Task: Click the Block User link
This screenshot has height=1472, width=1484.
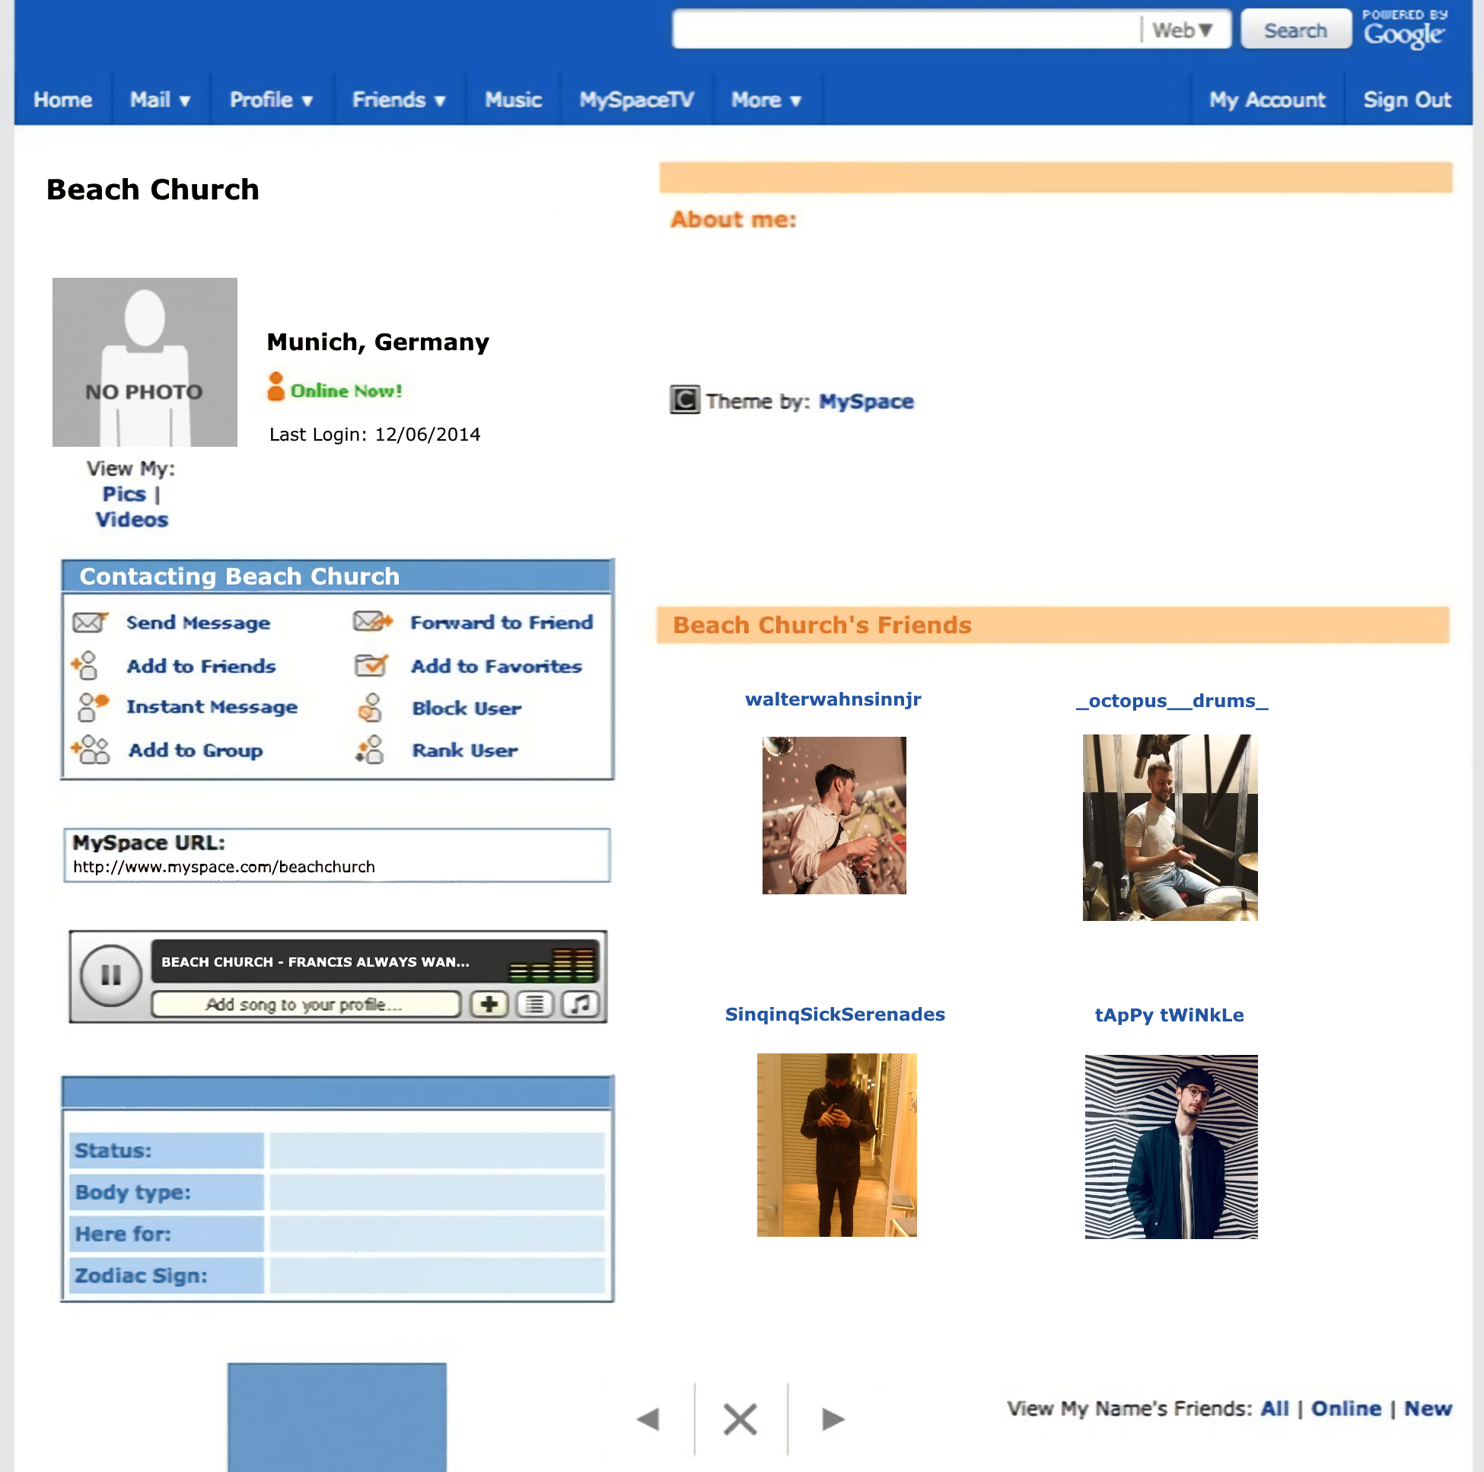Action: (467, 708)
